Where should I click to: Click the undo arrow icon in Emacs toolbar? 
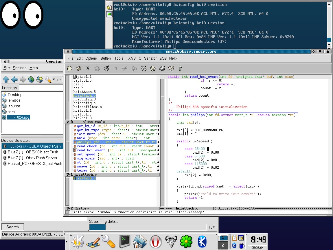click(x=116, y=68)
